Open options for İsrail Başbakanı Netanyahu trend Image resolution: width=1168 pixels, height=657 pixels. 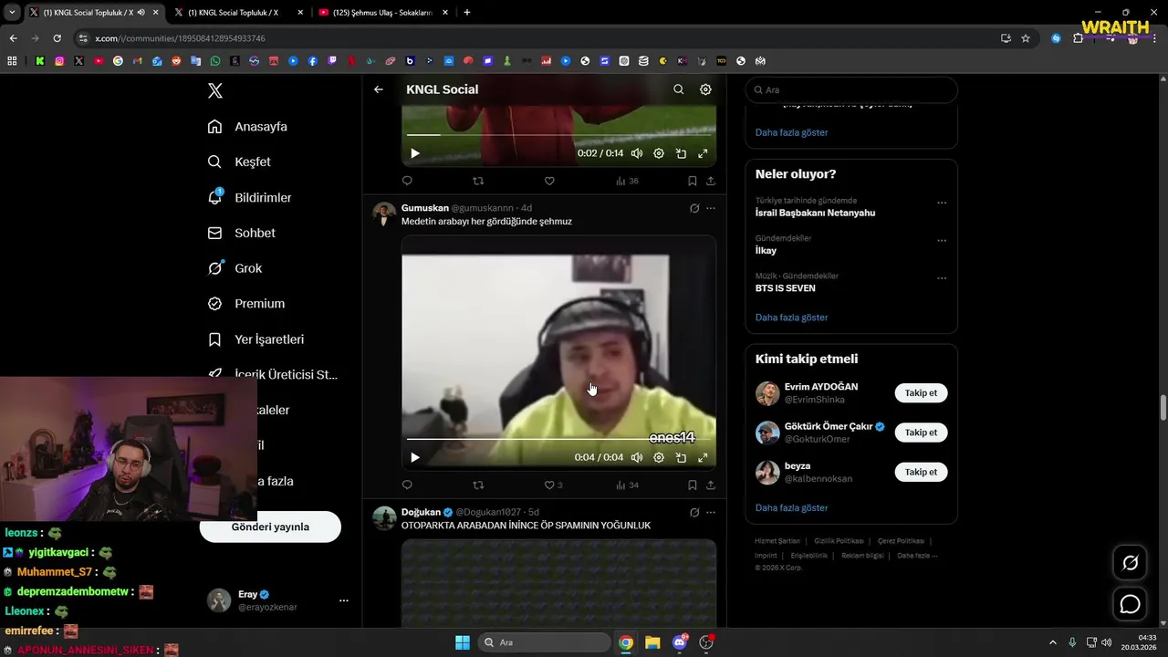942,203
